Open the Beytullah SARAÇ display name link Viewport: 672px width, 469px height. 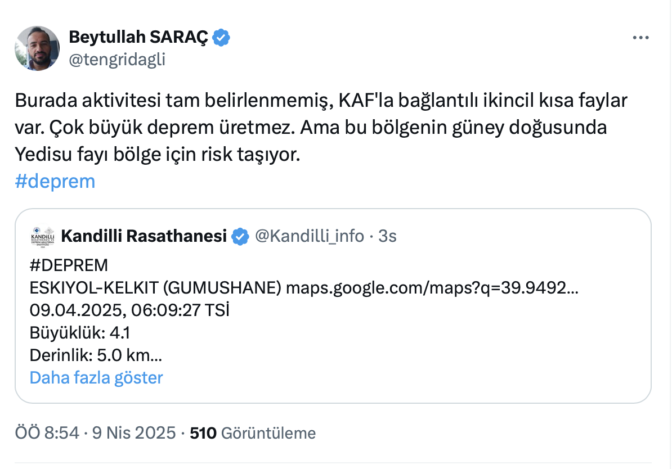(x=138, y=38)
